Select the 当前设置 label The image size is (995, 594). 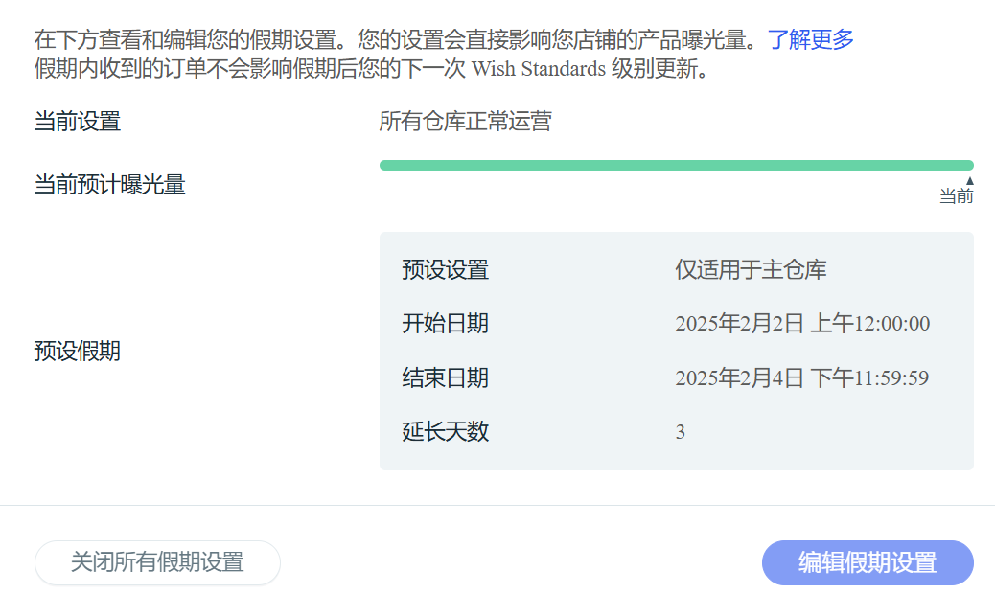78,122
